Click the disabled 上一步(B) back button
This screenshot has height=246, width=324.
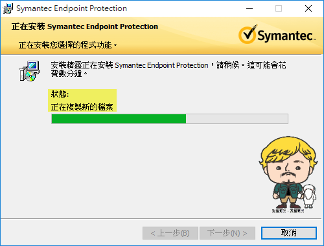click(x=170, y=233)
